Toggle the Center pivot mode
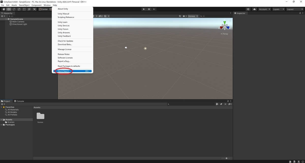The image size is (305, 163). (x=43, y=9)
